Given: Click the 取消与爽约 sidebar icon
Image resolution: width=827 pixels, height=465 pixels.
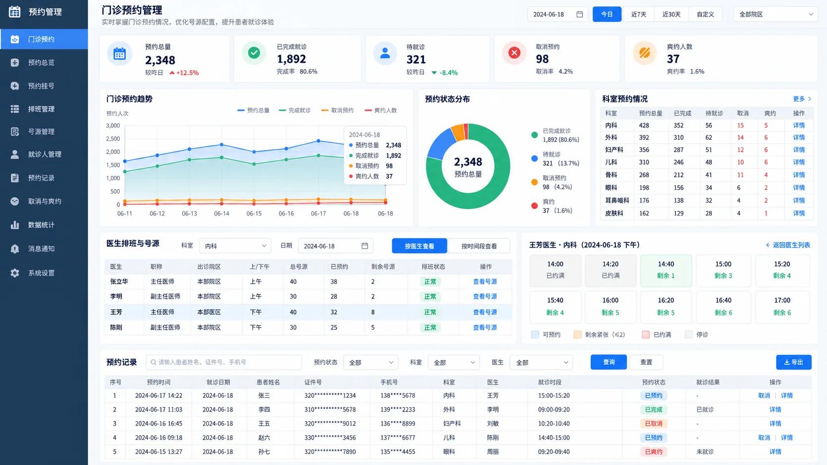Looking at the screenshot, I should pos(15,201).
